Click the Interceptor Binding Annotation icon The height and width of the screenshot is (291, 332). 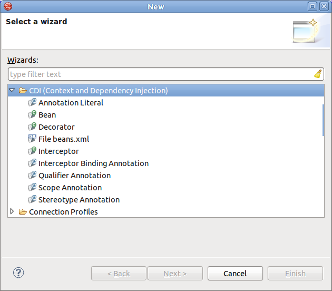[x=32, y=163]
